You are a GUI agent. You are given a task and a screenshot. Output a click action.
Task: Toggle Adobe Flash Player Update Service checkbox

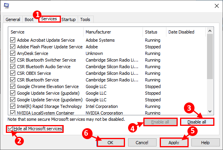[12, 47]
